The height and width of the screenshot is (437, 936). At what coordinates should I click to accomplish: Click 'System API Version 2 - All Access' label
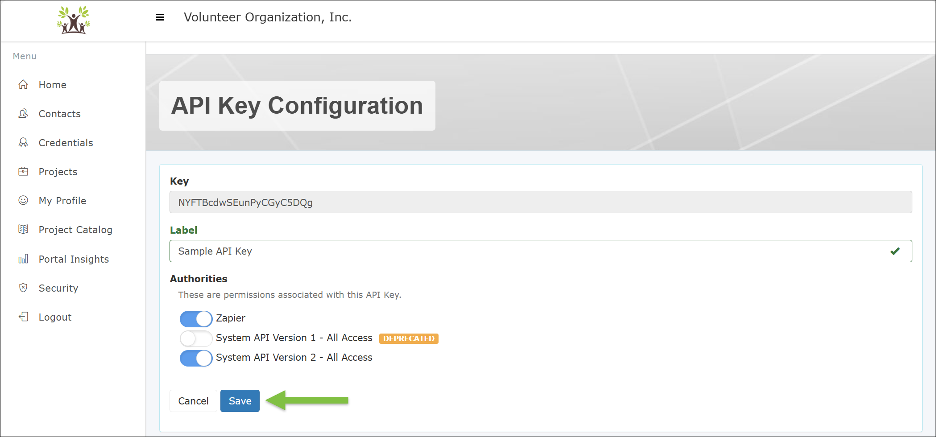coord(294,358)
